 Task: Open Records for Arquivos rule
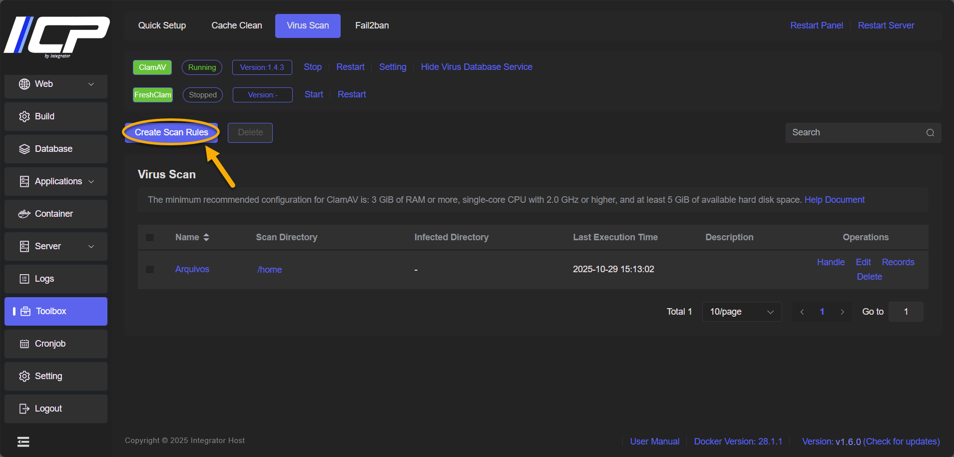coord(898,262)
